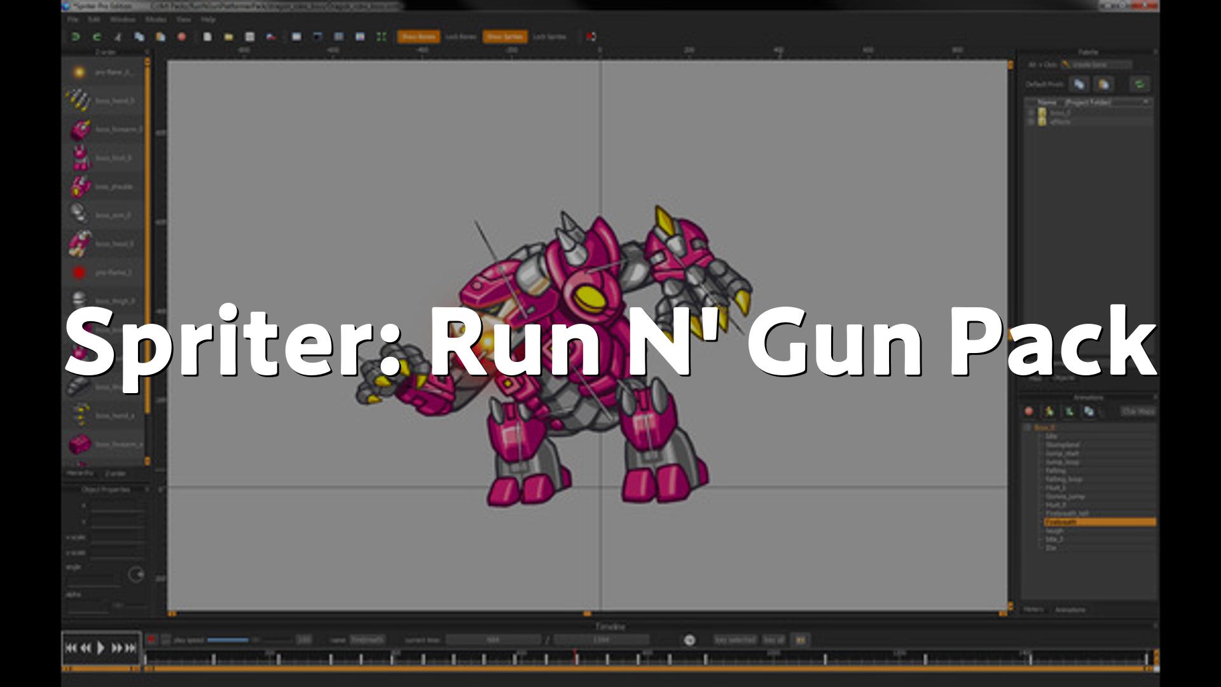
Task: Switch to the Z-order tab
Action: pos(115,474)
